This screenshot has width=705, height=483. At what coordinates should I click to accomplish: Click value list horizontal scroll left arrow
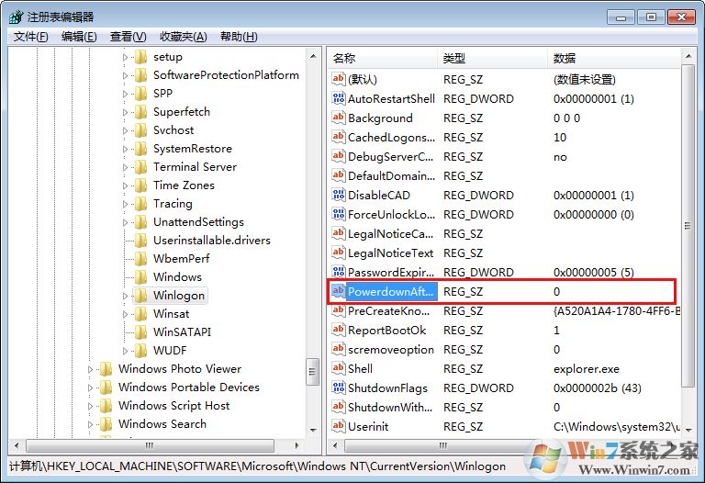[x=334, y=445]
